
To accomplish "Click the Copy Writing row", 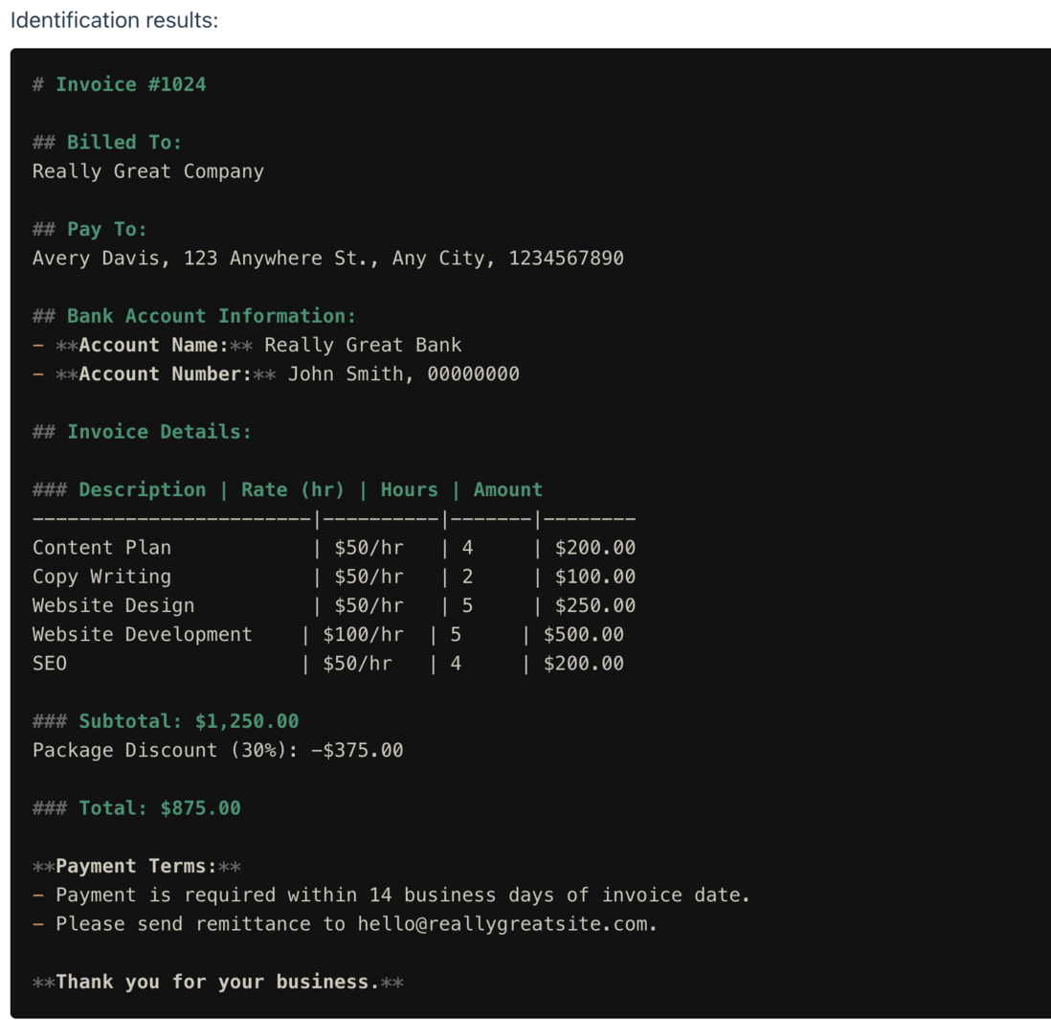I will coord(334,577).
